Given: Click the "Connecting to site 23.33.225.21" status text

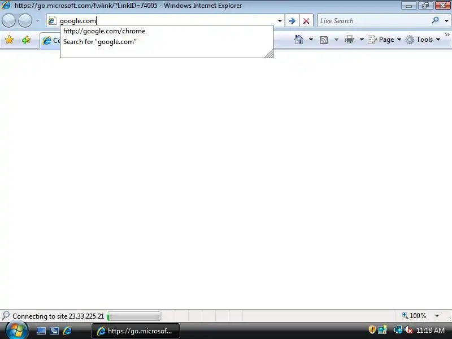Looking at the screenshot, I should click(x=58, y=316).
